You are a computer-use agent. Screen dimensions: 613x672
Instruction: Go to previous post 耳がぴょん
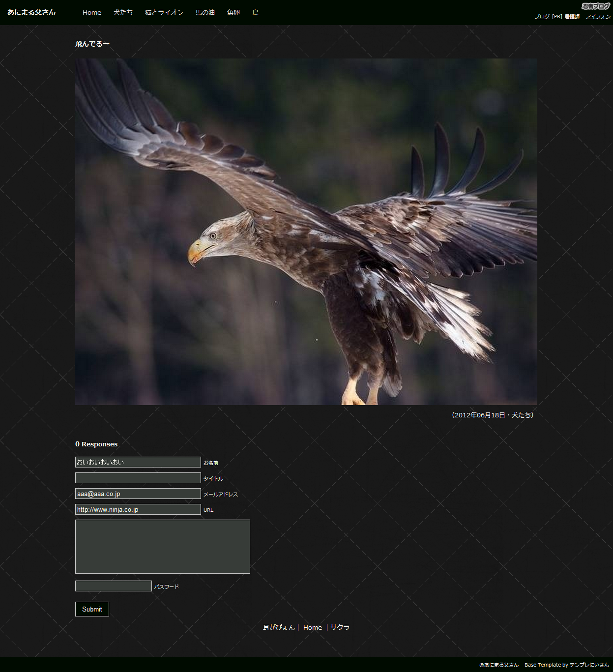pyautogui.click(x=279, y=627)
